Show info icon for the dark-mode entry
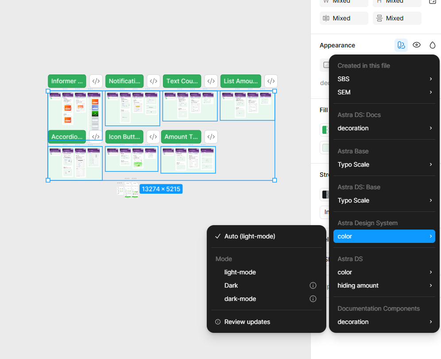 [313, 299]
